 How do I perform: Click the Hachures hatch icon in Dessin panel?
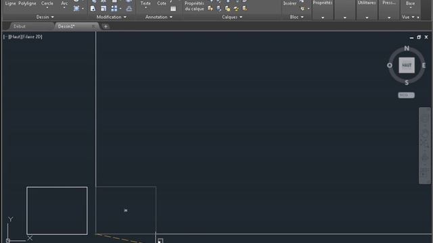(x=76, y=9)
